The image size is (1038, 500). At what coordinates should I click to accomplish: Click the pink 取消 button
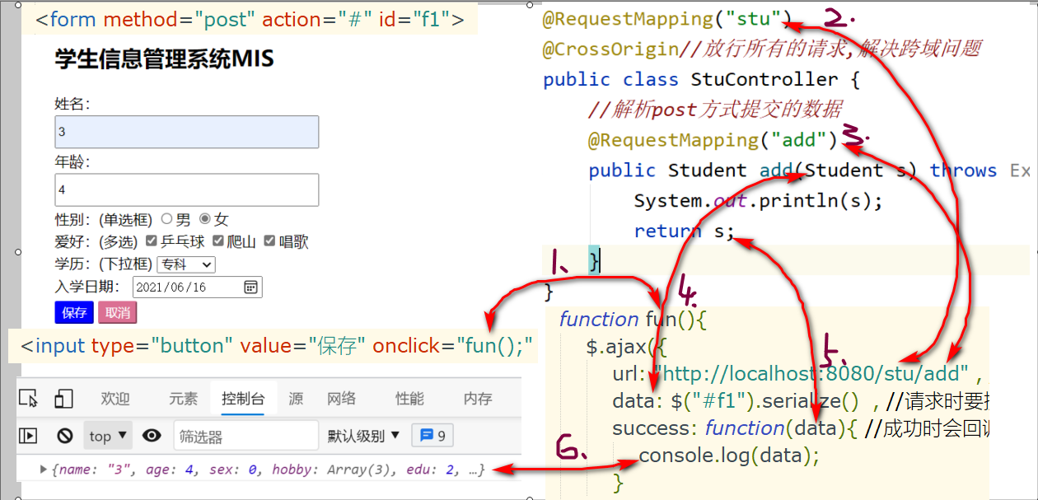coord(118,312)
